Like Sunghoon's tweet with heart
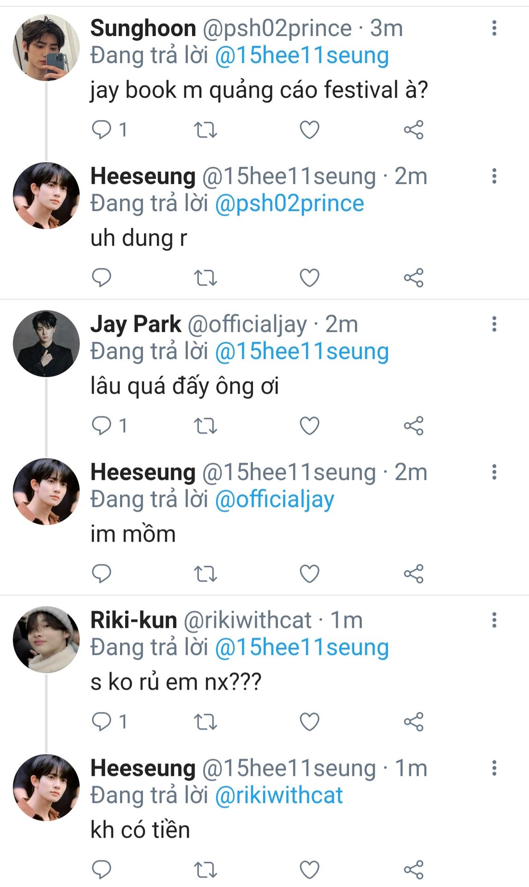Image resolution: width=529 pixels, height=887 pixels. click(309, 130)
